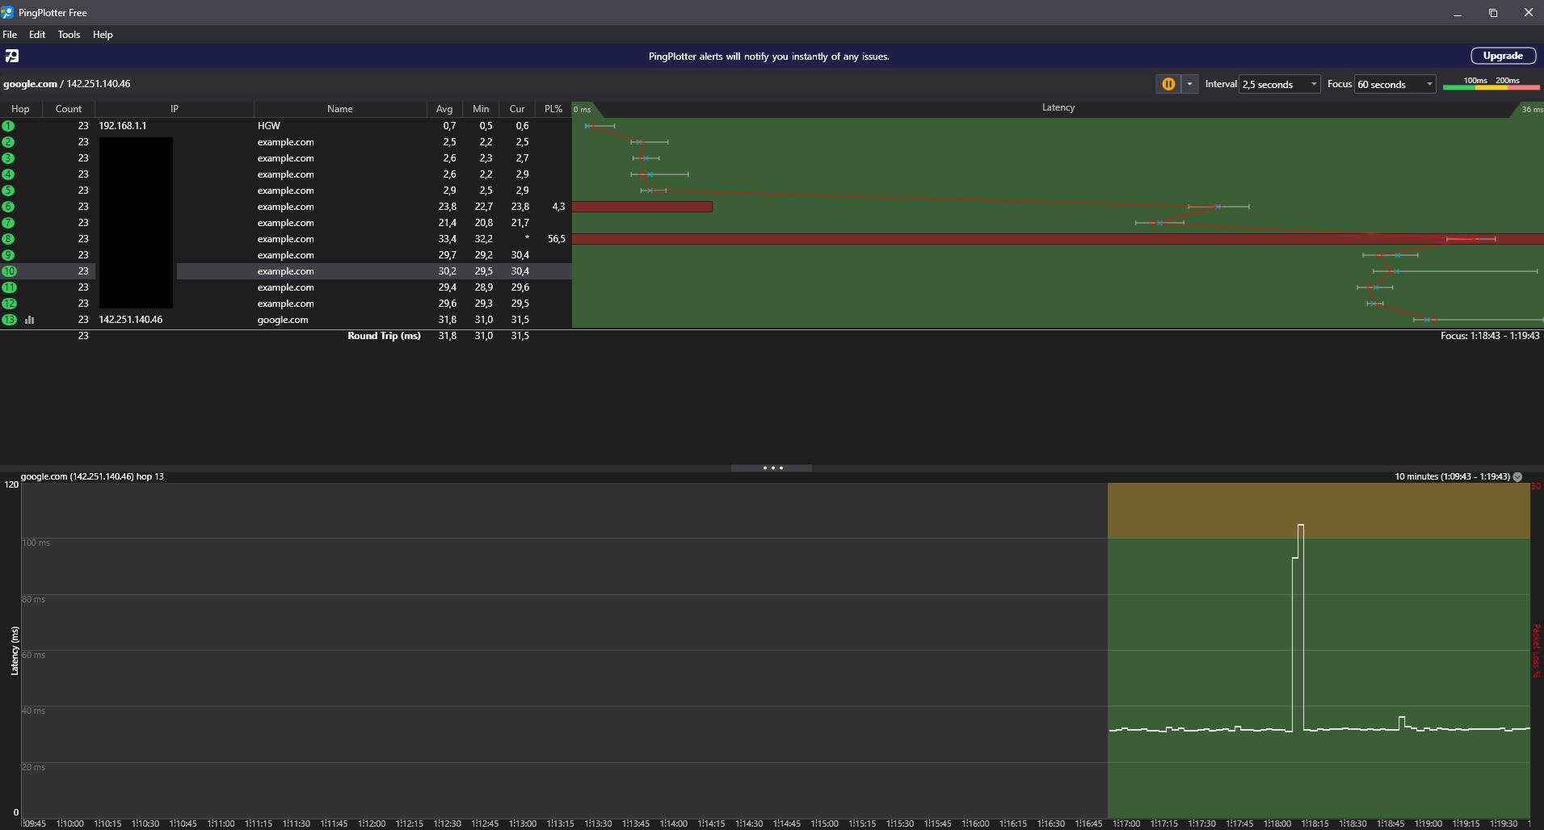Click the hop 12 circle icon
This screenshot has width=1544, height=830.
[9, 304]
